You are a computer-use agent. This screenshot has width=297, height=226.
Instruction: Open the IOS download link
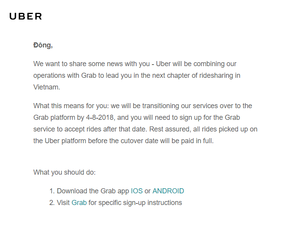(x=137, y=191)
